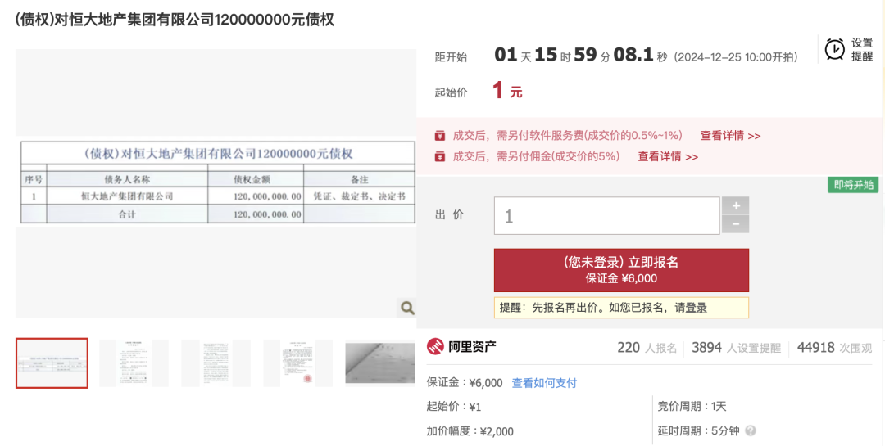
Task: Open 查看详情 for commission fee
Action: [x=668, y=156]
